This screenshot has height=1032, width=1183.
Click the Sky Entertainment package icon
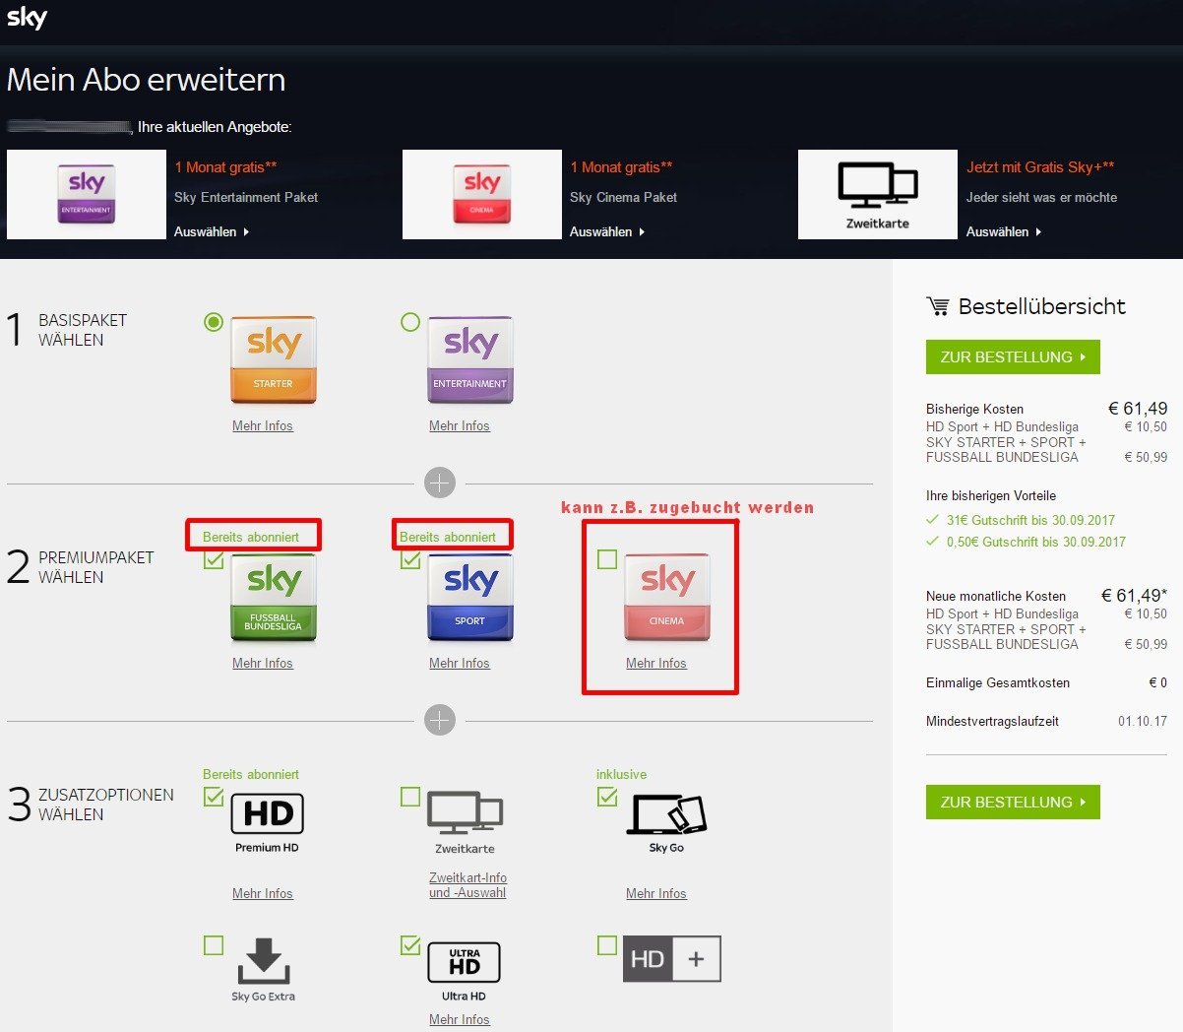[470, 359]
